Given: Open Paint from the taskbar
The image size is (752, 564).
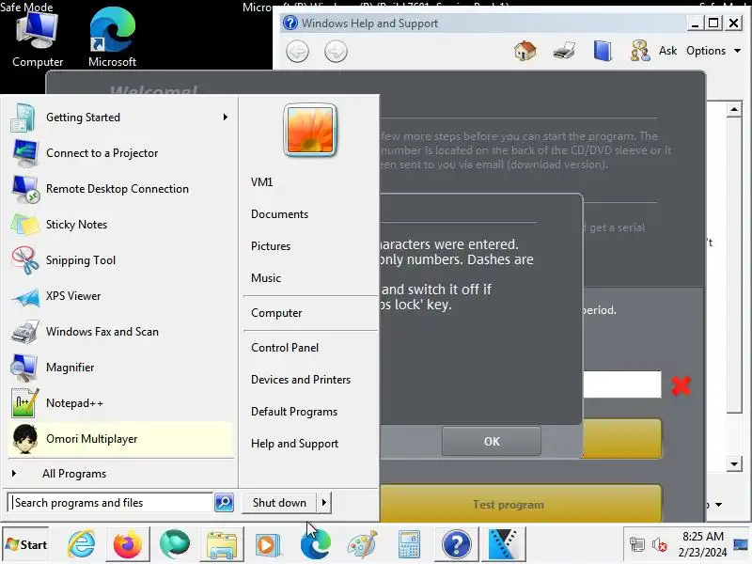Looking at the screenshot, I should pos(363,544).
